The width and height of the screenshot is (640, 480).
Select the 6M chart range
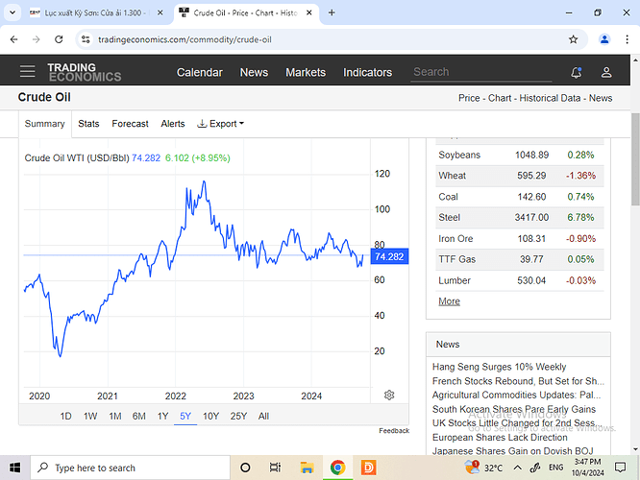coord(138,416)
